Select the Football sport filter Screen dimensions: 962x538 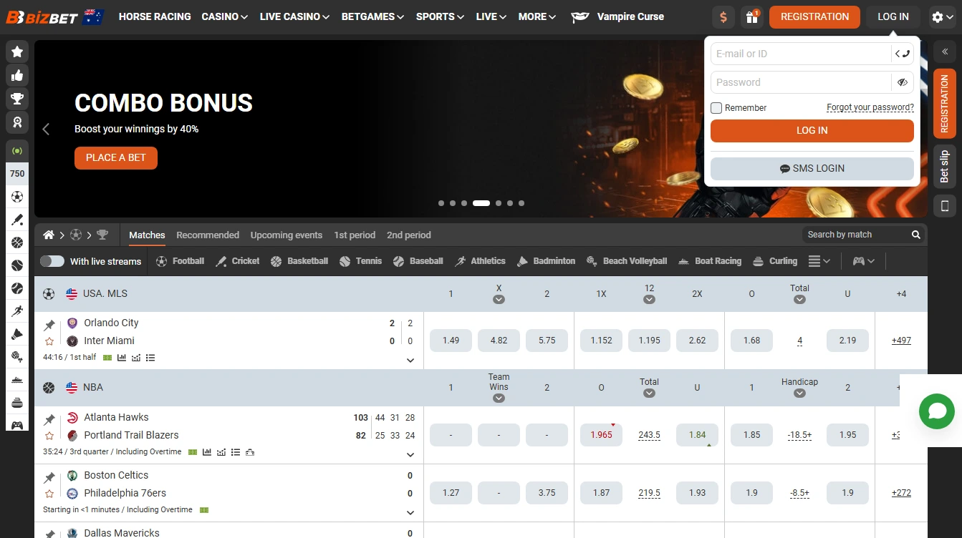coord(180,260)
